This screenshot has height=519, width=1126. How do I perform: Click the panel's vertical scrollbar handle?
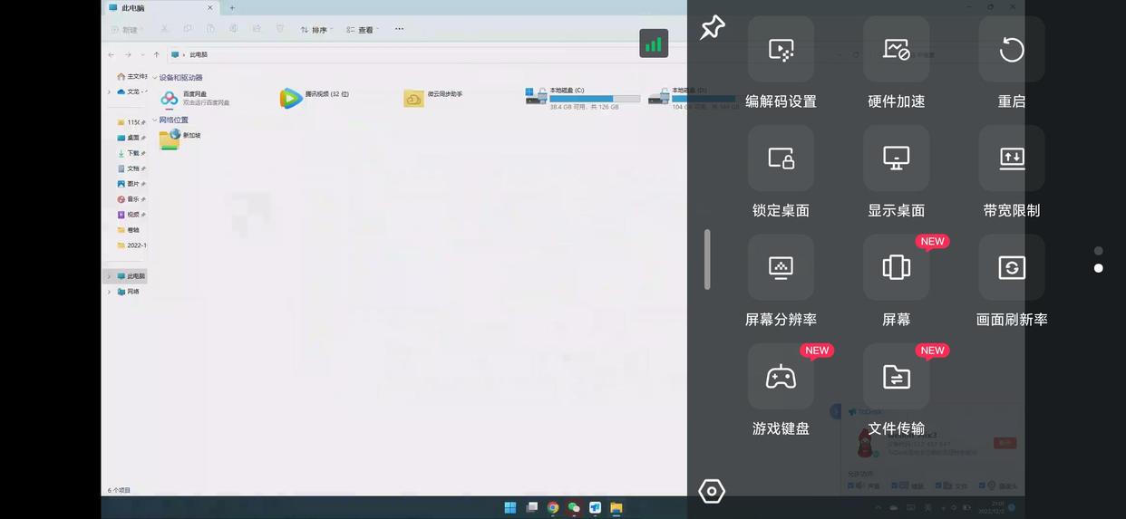coord(707,260)
